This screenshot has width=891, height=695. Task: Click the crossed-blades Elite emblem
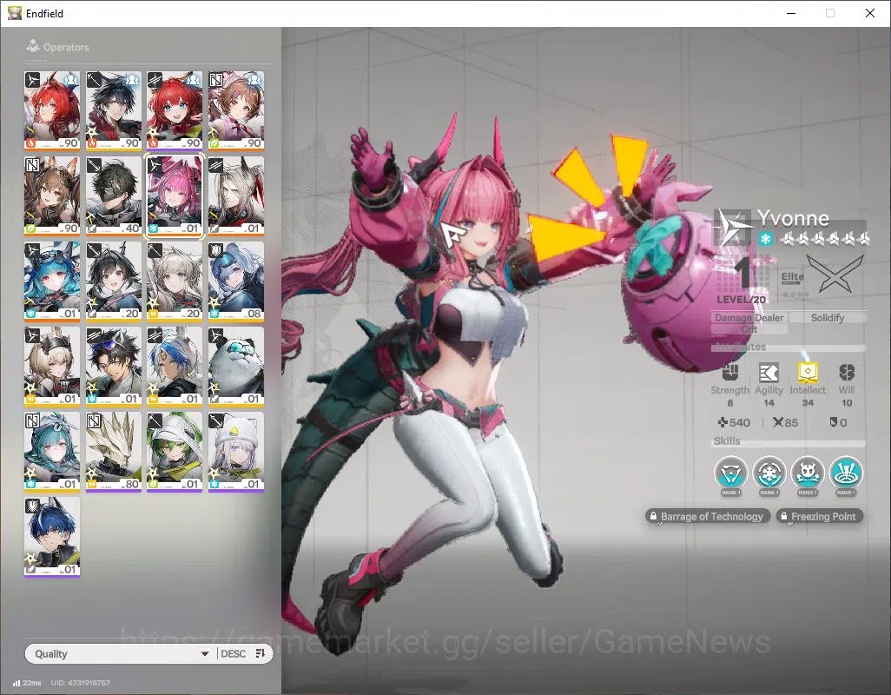835,274
